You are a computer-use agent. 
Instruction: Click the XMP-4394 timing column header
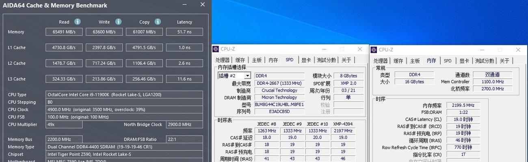pyautogui.click(x=343, y=124)
